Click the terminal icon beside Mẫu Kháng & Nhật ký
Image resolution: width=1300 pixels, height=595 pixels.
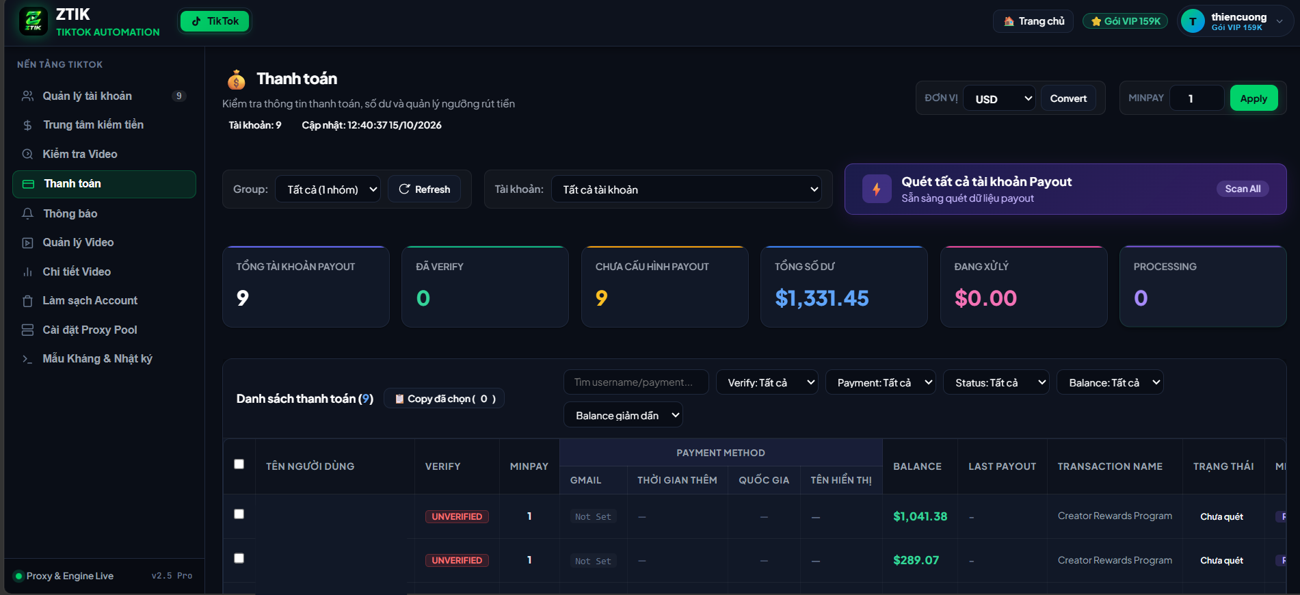tap(27, 359)
